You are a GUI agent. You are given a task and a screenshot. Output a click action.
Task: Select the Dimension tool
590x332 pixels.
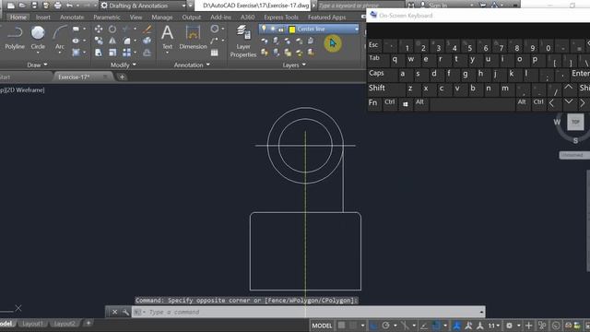(193, 38)
